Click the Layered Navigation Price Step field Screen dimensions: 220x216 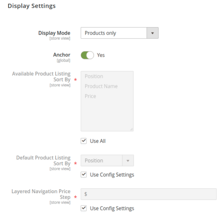[x=149, y=194]
